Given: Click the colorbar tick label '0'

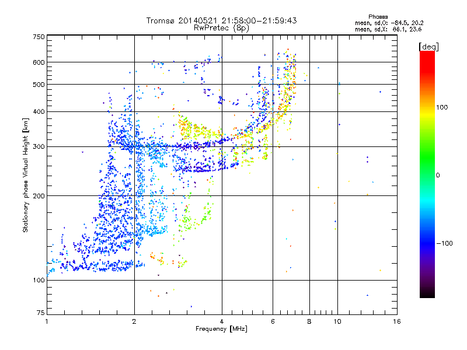Looking at the screenshot, I should (438, 176).
